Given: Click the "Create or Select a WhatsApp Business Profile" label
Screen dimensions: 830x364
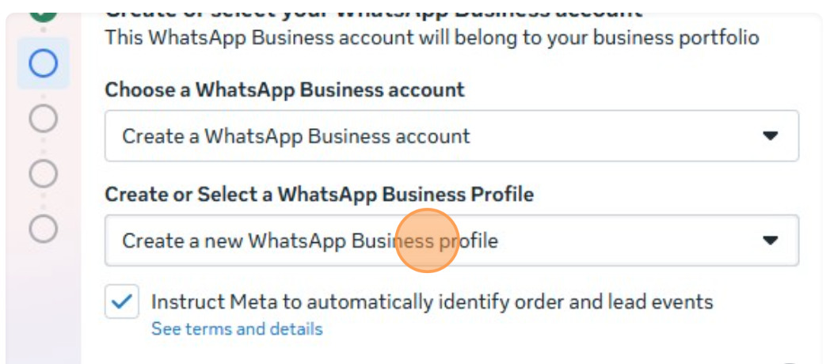Looking at the screenshot, I should pyautogui.click(x=319, y=194).
